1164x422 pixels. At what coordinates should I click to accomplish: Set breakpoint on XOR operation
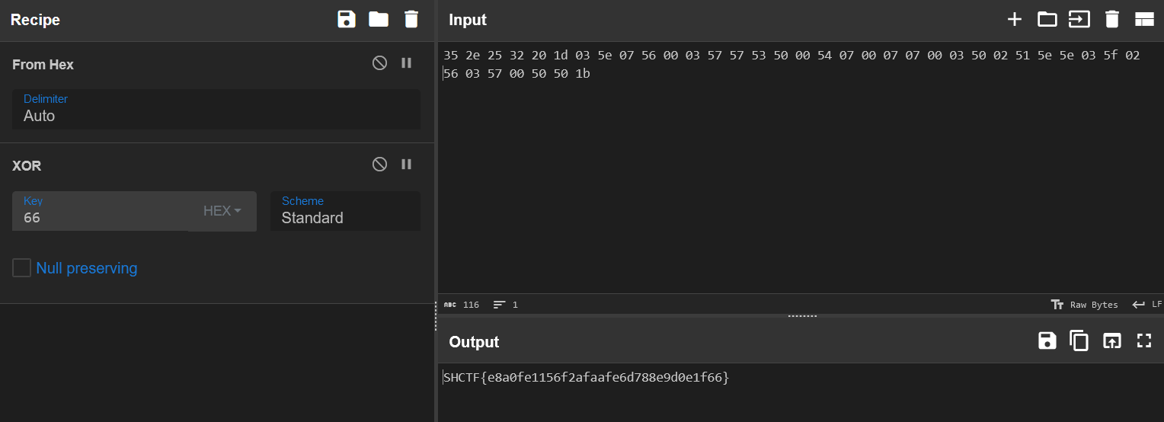pyautogui.click(x=407, y=165)
